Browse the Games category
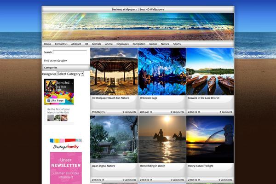Screen dimensions: 276x184 pyautogui.click(x=153, y=44)
